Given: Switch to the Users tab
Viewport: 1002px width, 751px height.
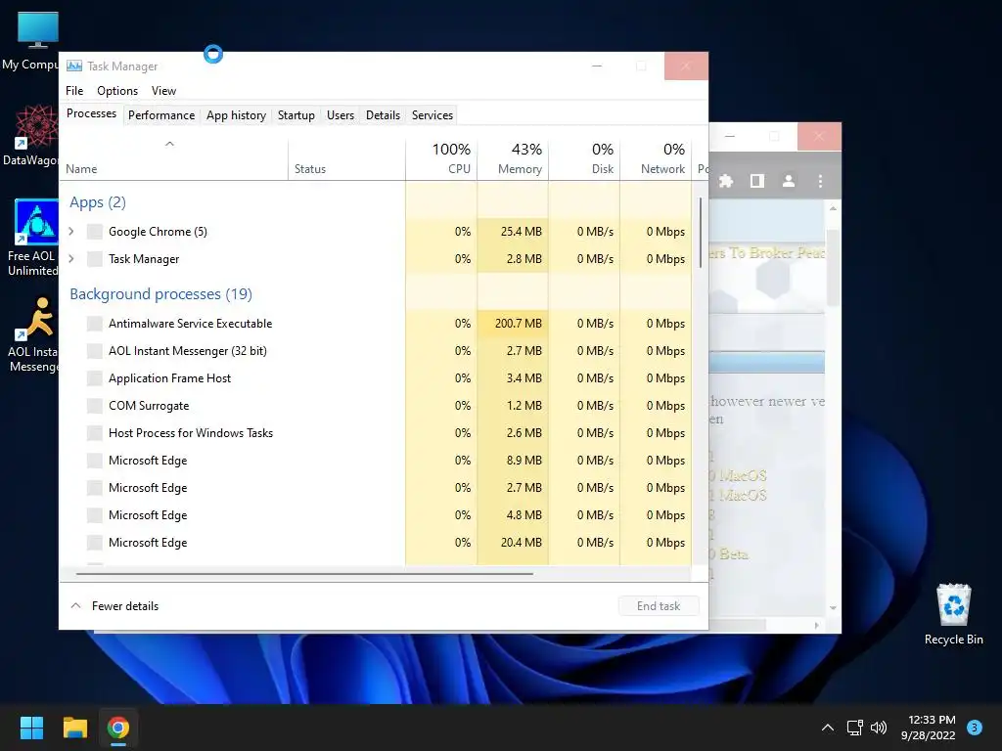Looking at the screenshot, I should point(341,115).
